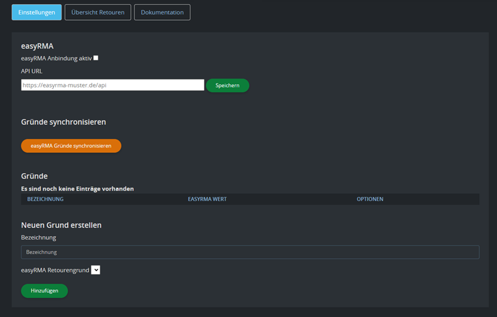Open the Einstellungen tab
The height and width of the screenshot is (317, 497).
pos(36,13)
